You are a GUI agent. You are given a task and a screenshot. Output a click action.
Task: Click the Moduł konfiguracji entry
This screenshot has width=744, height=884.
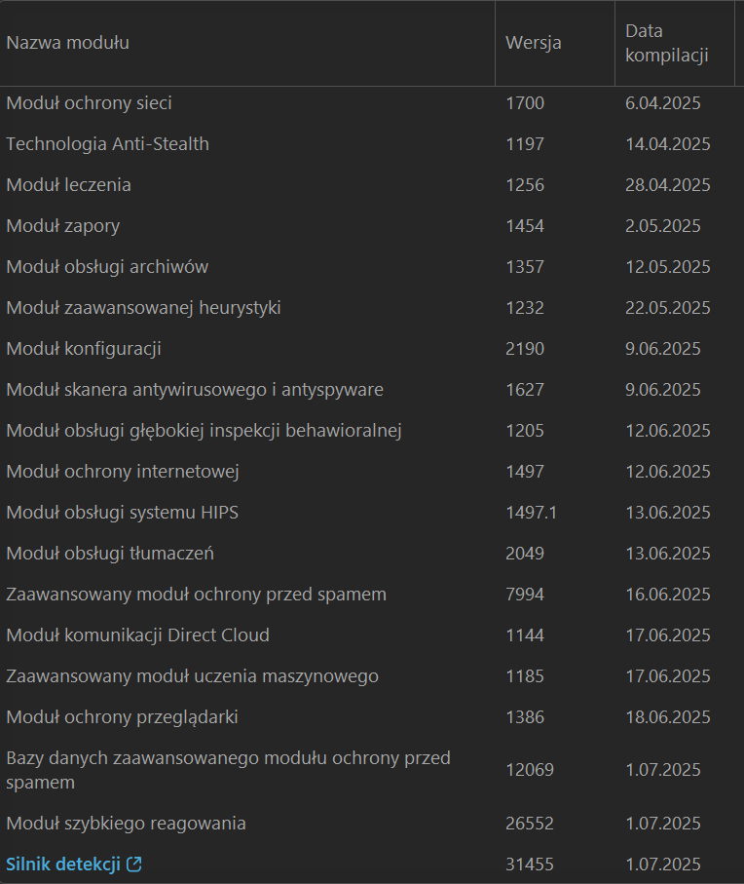[x=84, y=349]
